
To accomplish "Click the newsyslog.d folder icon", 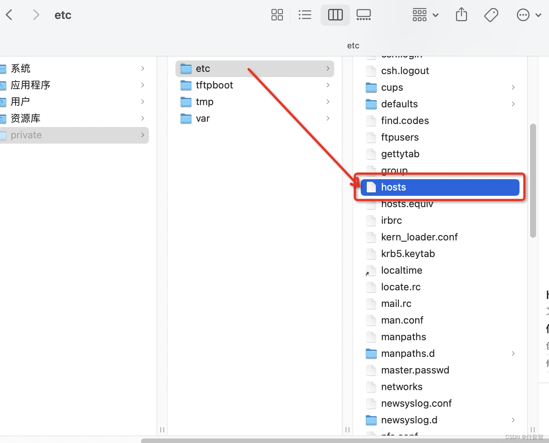I will coord(371,420).
